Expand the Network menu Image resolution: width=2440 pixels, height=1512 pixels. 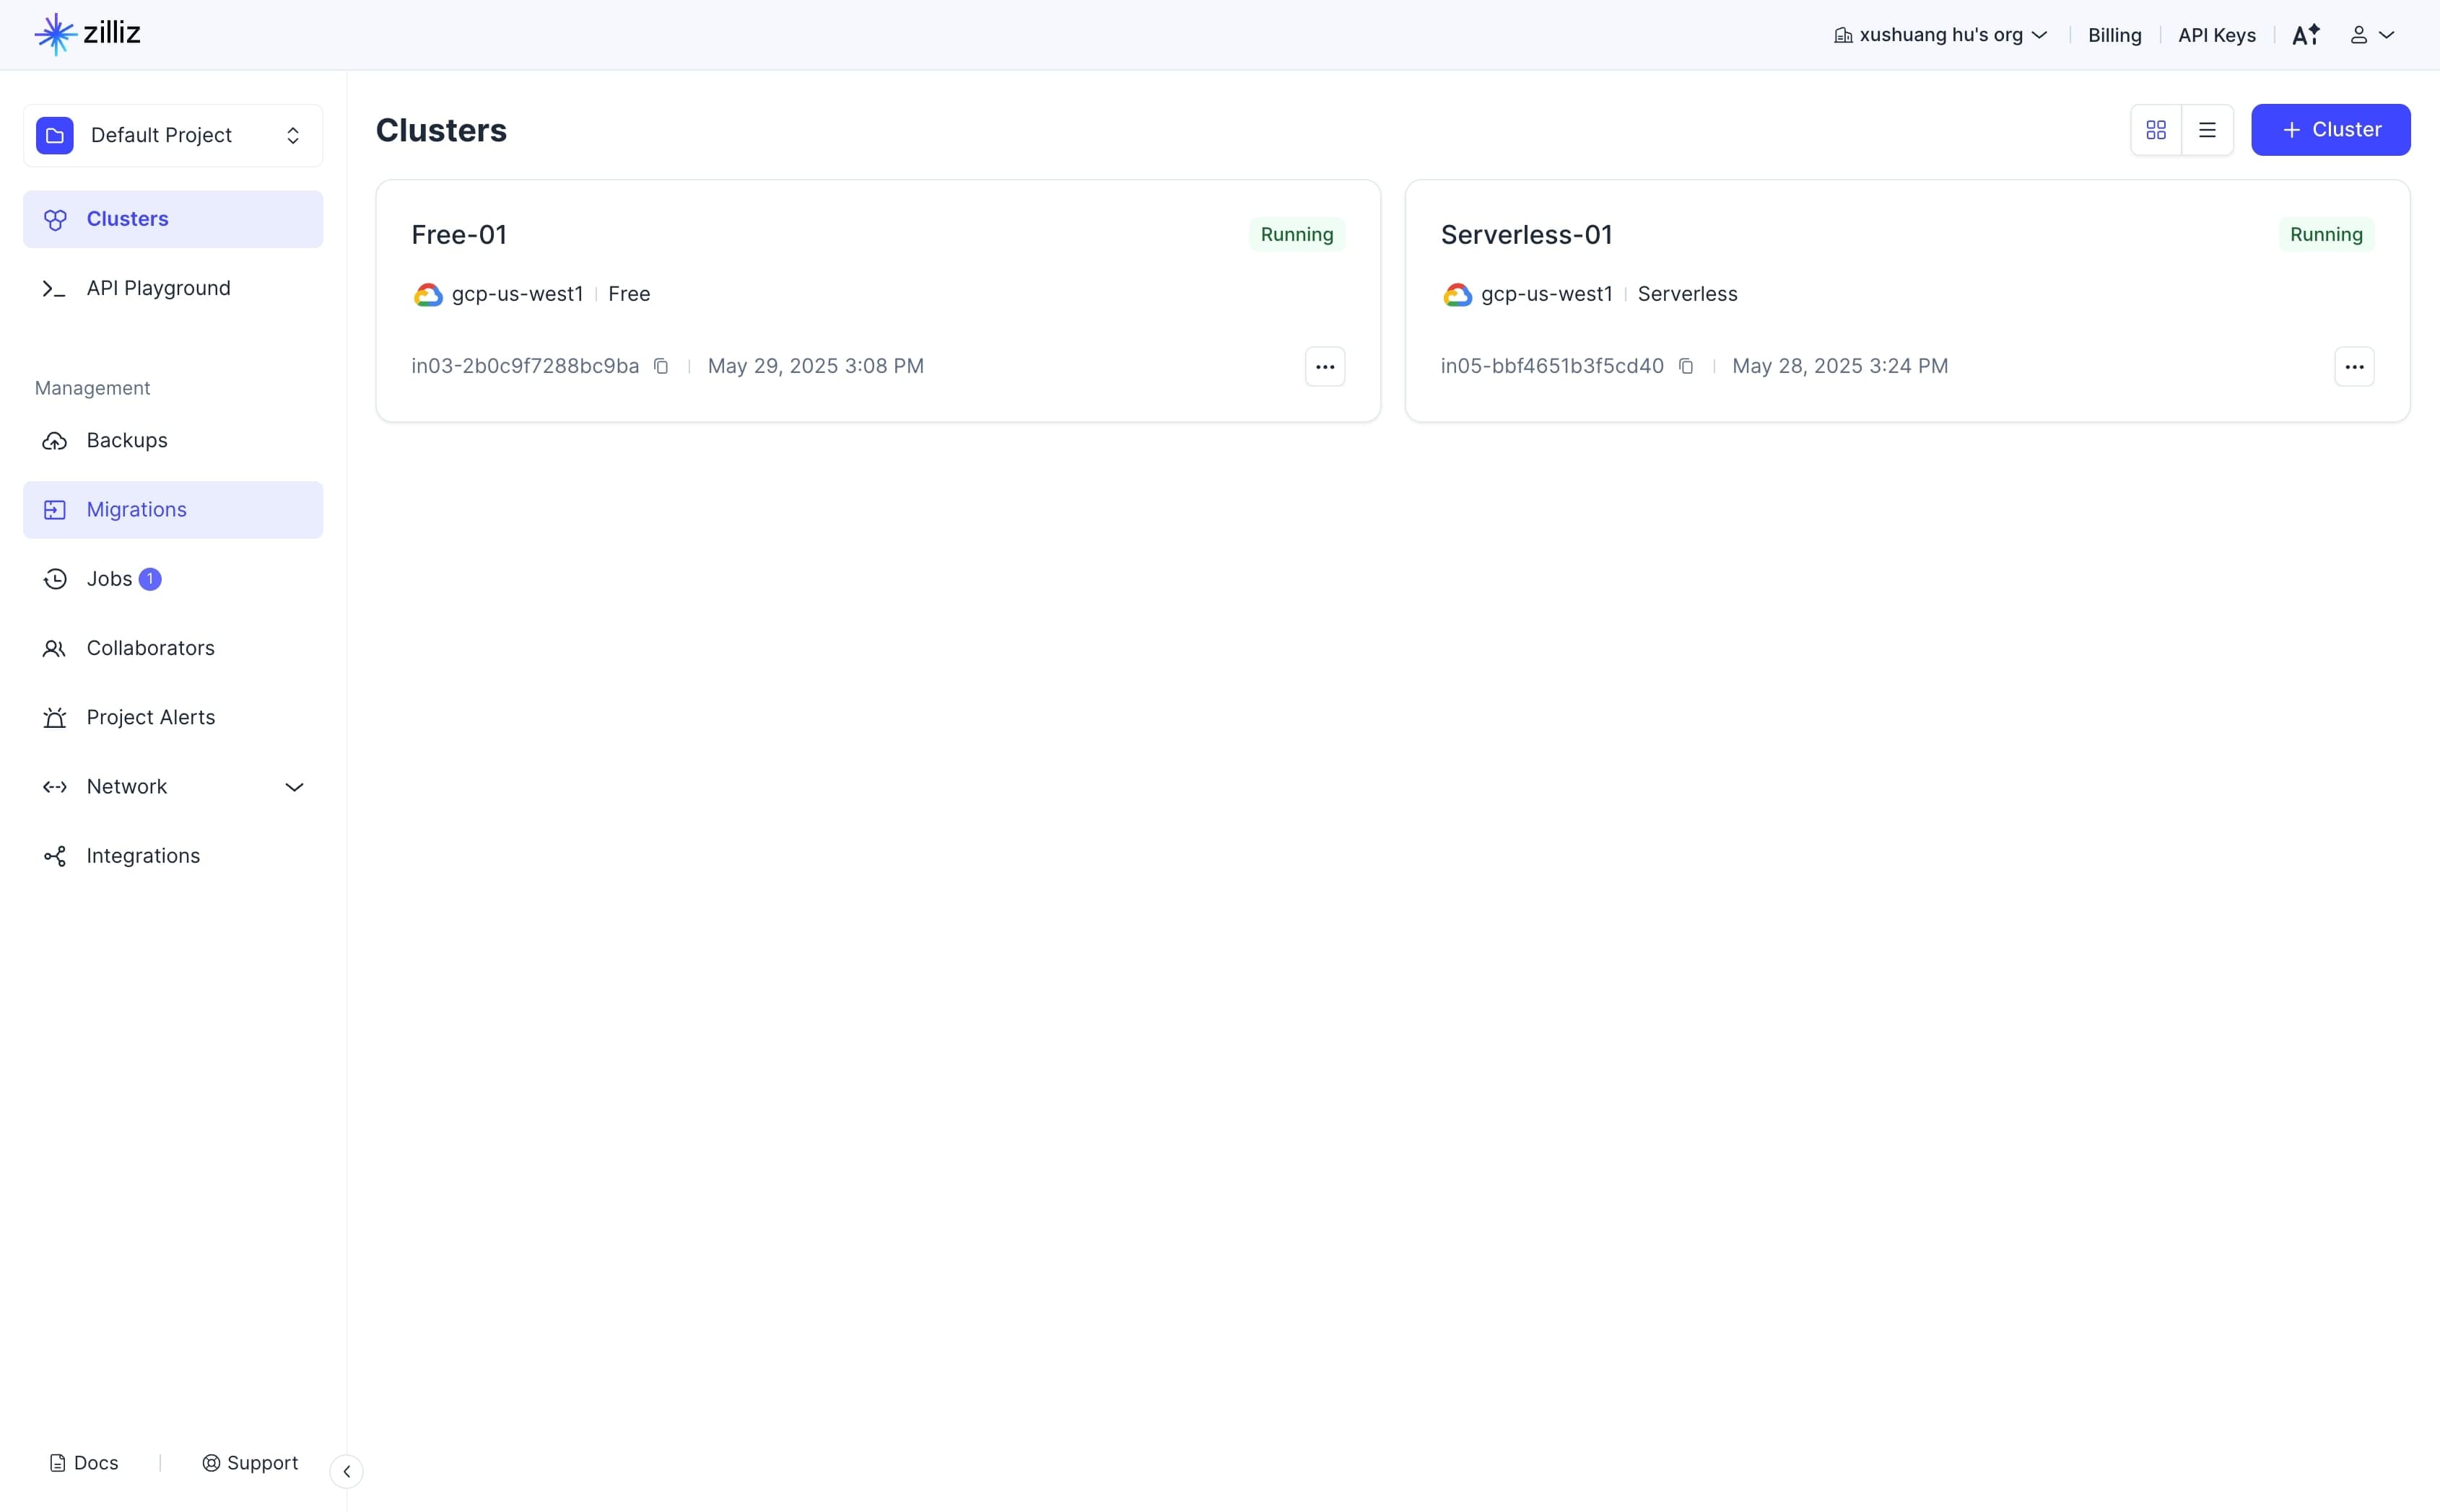[x=173, y=787]
